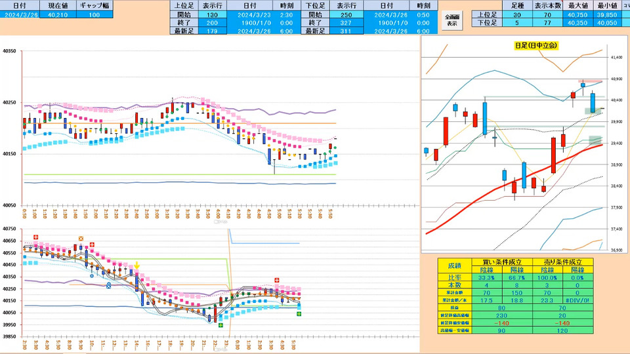Select the time cell 0:50

(x=423, y=15)
